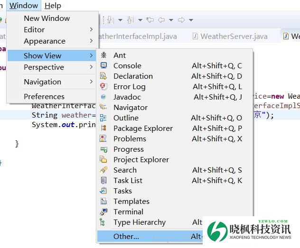The image size is (300, 248).
Task: Open the Problems view icon
Action: (103, 138)
